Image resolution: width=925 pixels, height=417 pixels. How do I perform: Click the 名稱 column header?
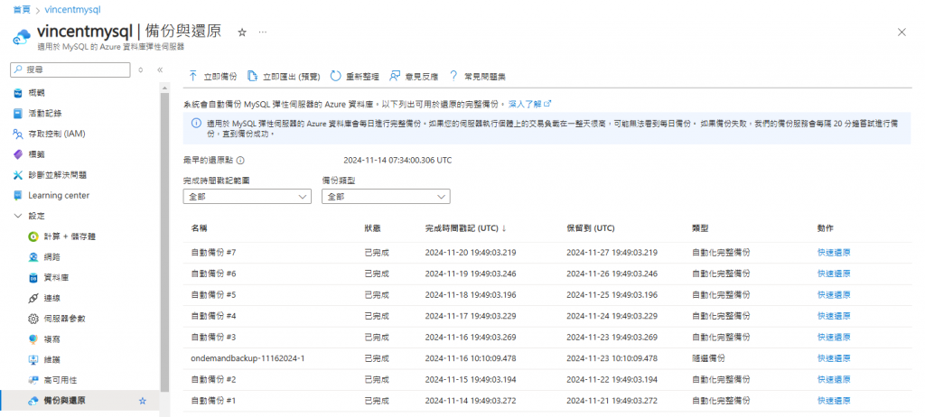pyautogui.click(x=199, y=228)
